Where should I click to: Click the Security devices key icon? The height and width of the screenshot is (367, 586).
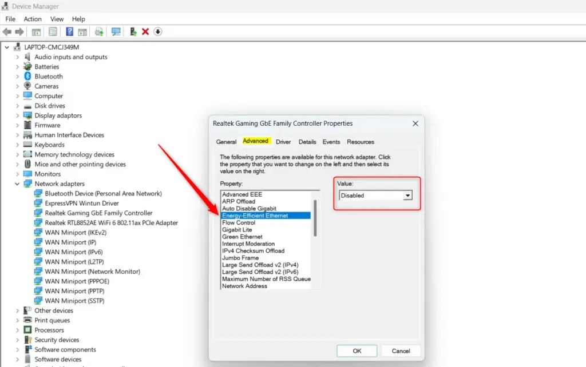coord(27,340)
